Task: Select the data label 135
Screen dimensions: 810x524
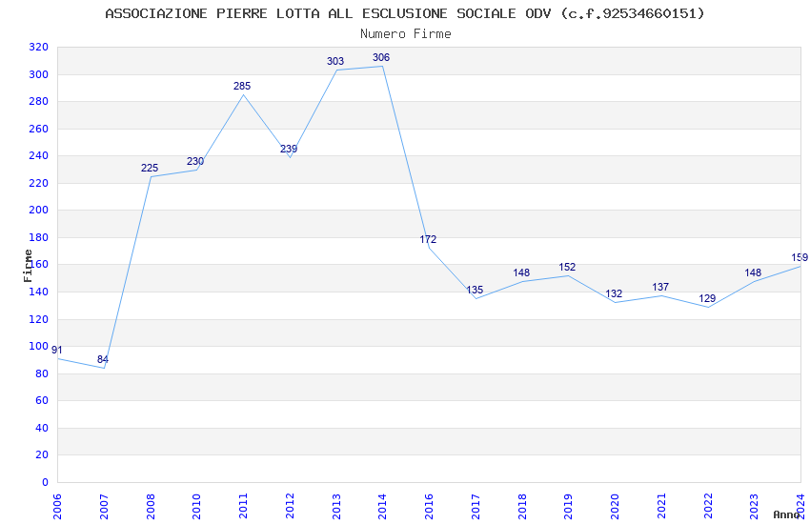Action: coord(475,290)
